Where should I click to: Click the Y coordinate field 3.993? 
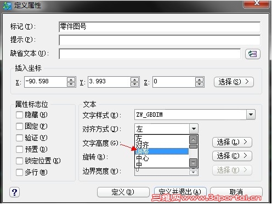pos(109,82)
